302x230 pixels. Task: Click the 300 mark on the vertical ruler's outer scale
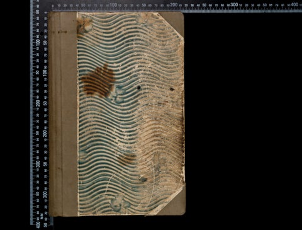(x=38, y=164)
